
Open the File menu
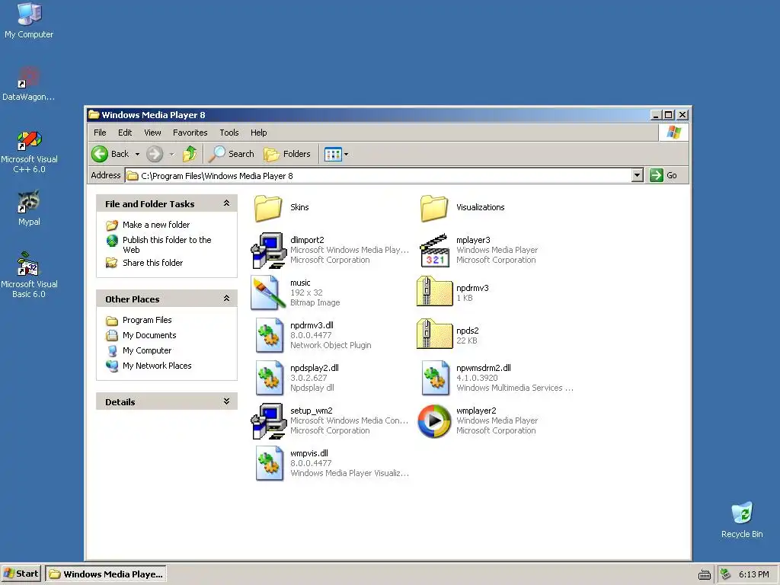click(x=100, y=133)
